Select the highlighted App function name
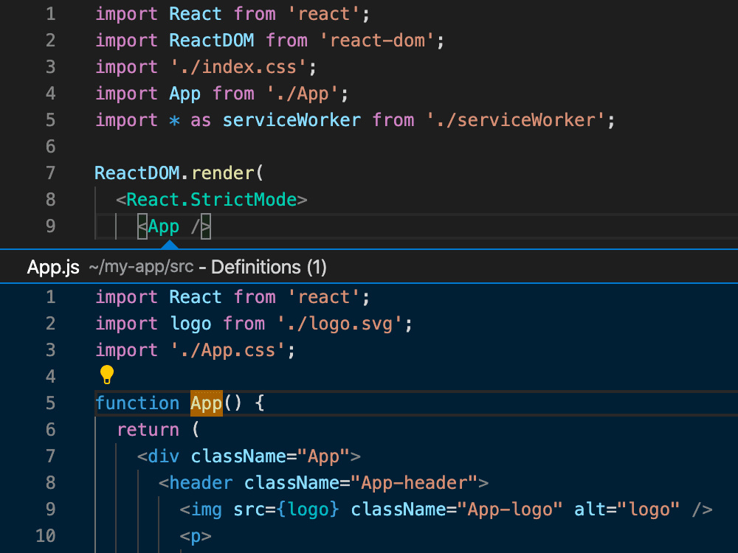 205,403
